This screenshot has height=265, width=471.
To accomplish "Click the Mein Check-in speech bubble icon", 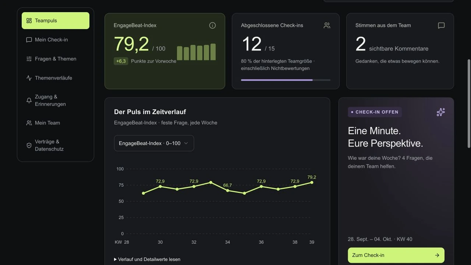I will pos(29,40).
